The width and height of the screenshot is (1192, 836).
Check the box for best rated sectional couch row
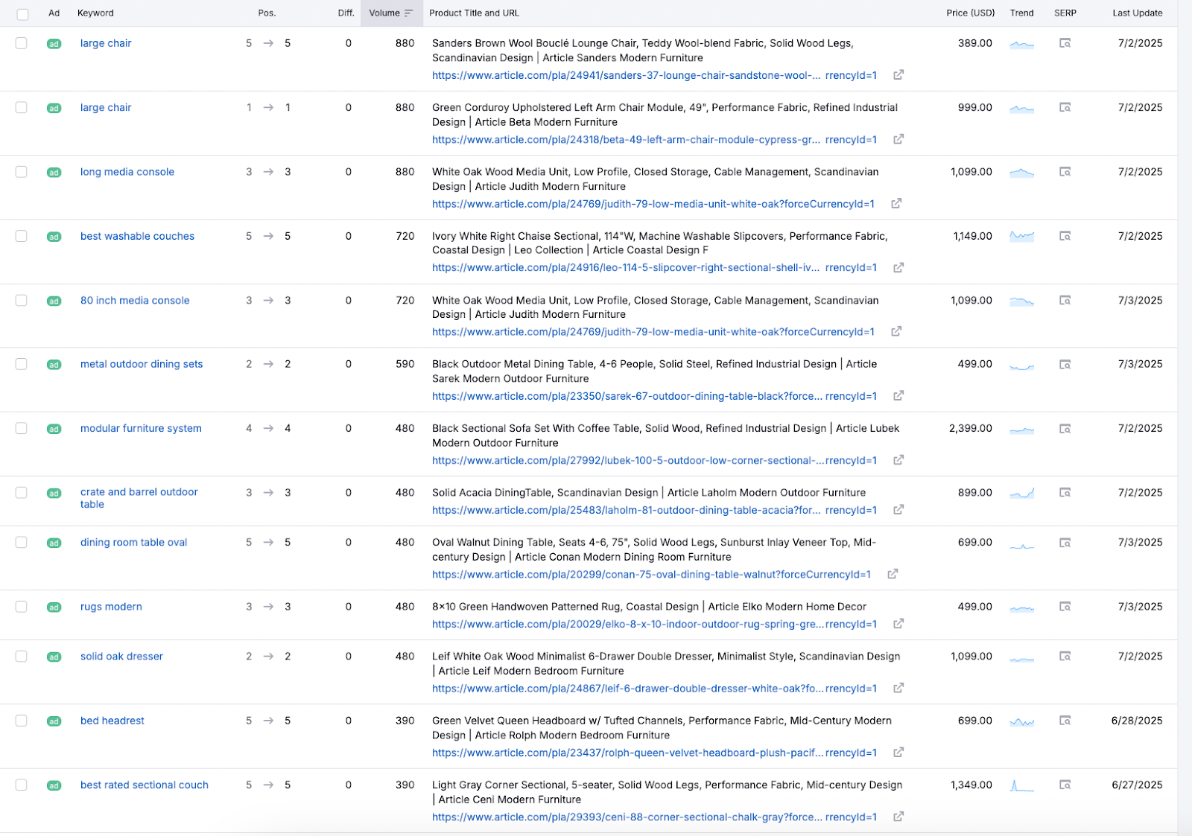21,785
